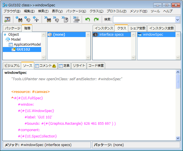Click the speech bubble icon beside the plus
183x151 pixels.
pos(27,19)
